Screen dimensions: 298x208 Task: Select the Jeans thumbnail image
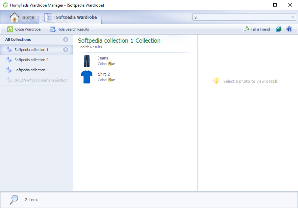click(87, 61)
